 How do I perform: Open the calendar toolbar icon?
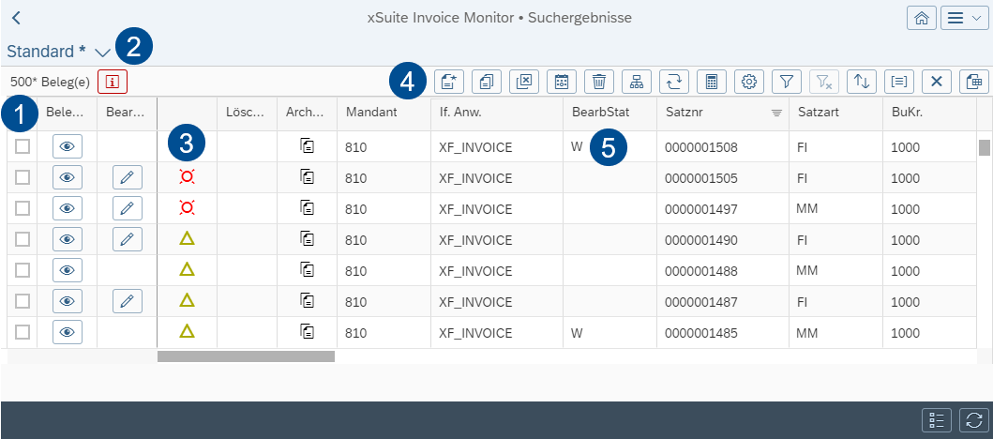tap(562, 81)
